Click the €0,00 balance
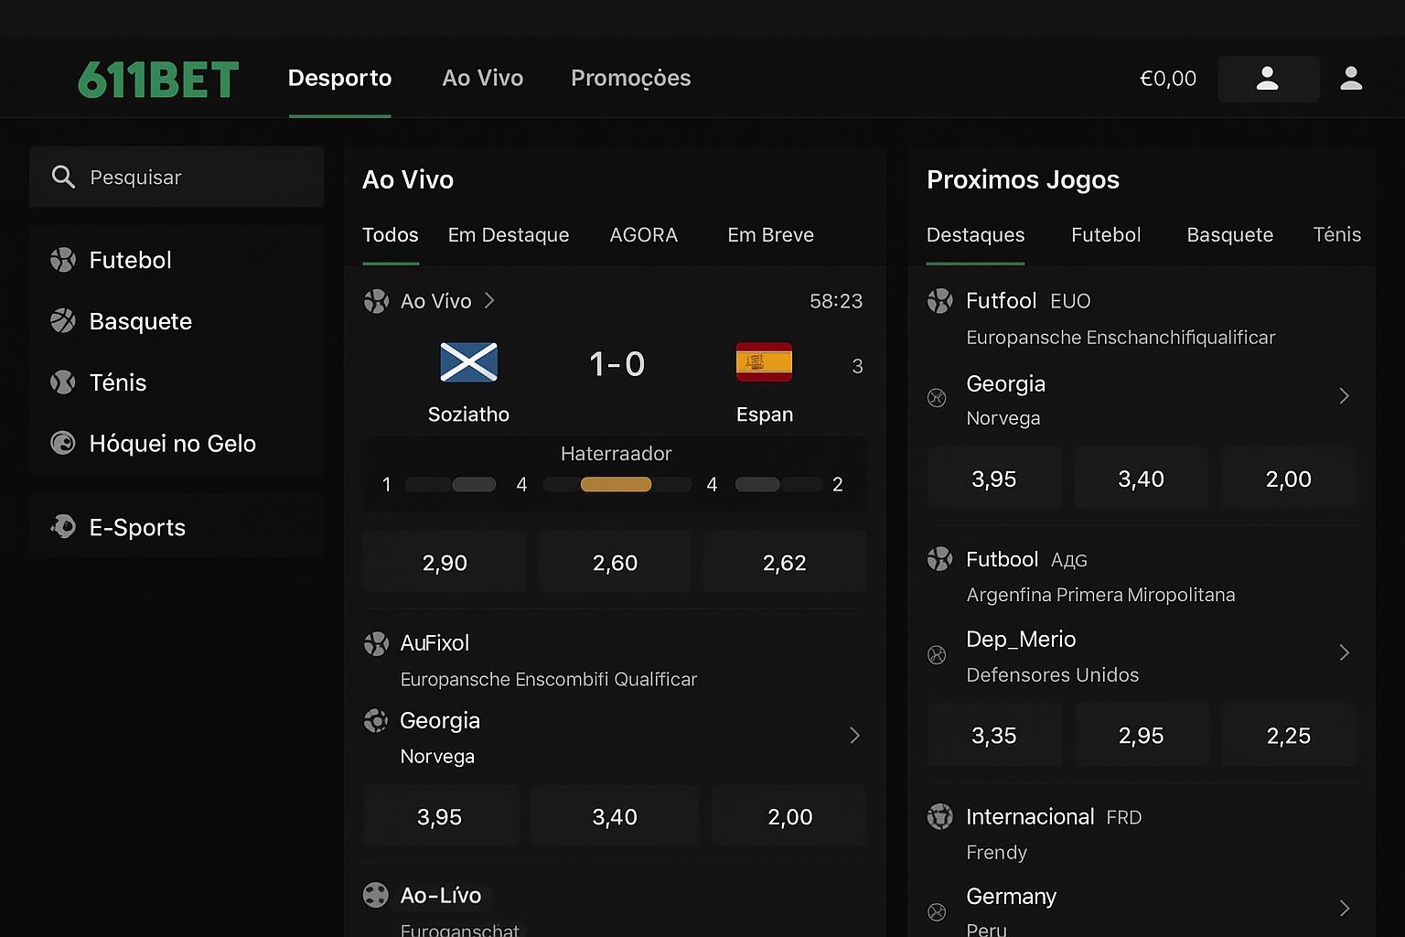 pyautogui.click(x=1167, y=79)
